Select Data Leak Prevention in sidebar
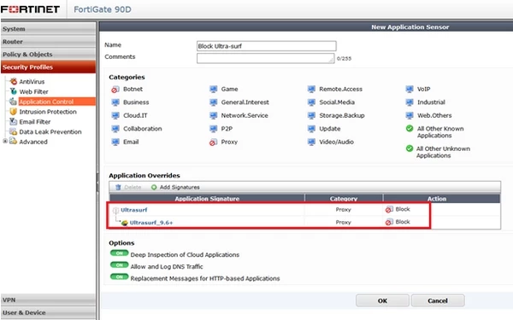Viewport: 513px width, 320px height. pyautogui.click(x=50, y=132)
